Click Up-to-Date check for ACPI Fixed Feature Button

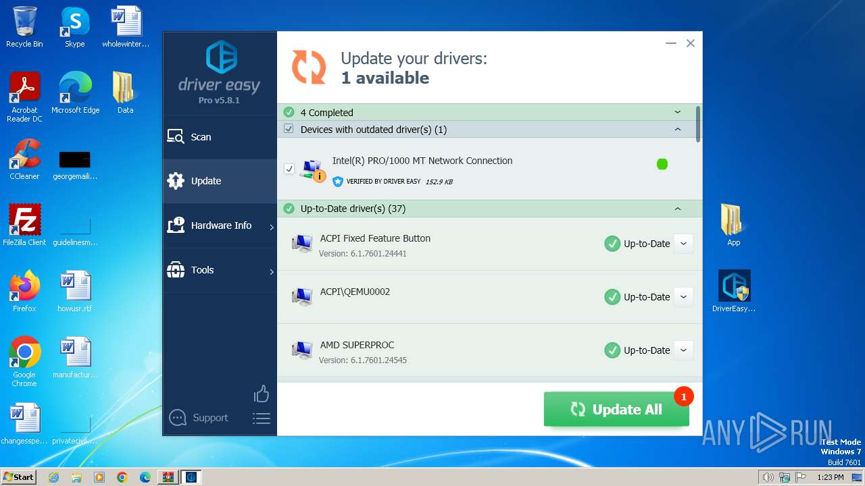[612, 244]
